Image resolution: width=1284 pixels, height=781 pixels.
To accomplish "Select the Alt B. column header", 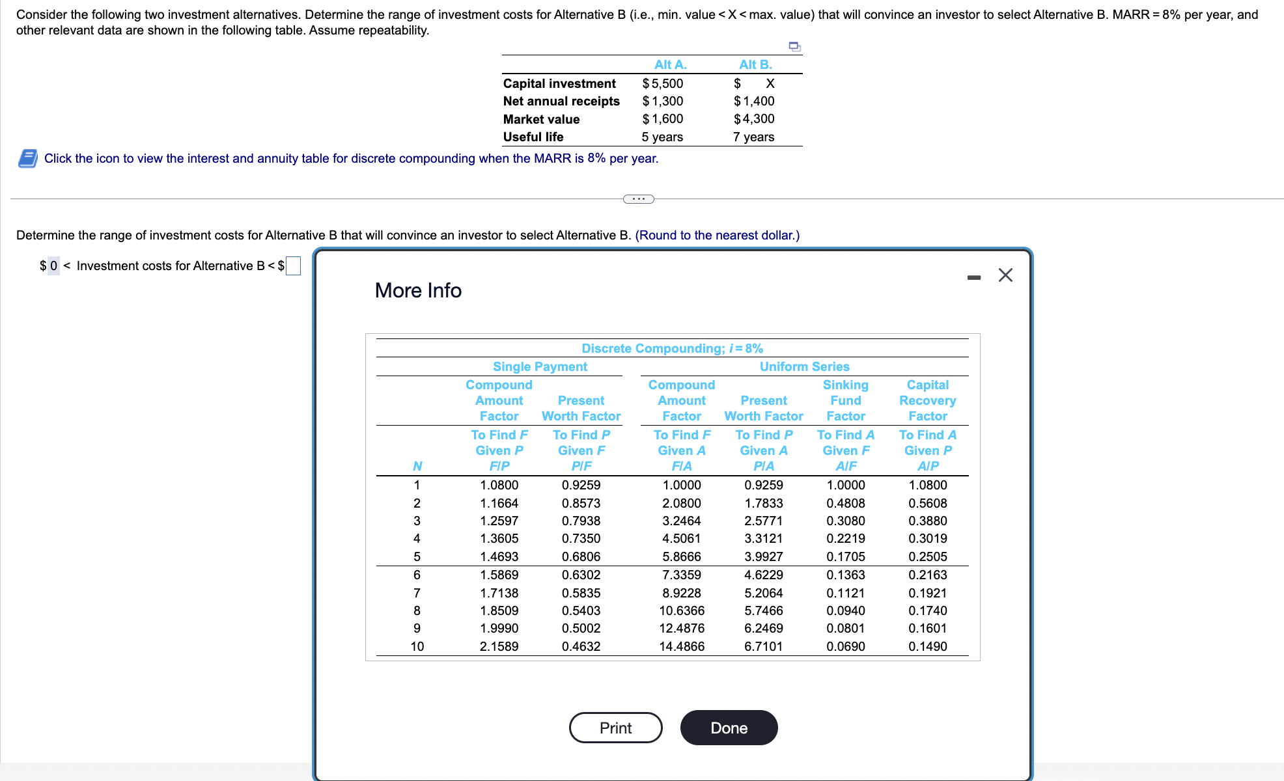I will [756, 64].
